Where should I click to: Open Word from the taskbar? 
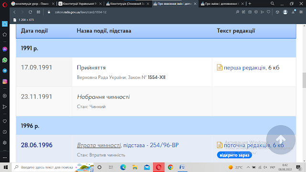pyautogui.click(x=182, y=167)
